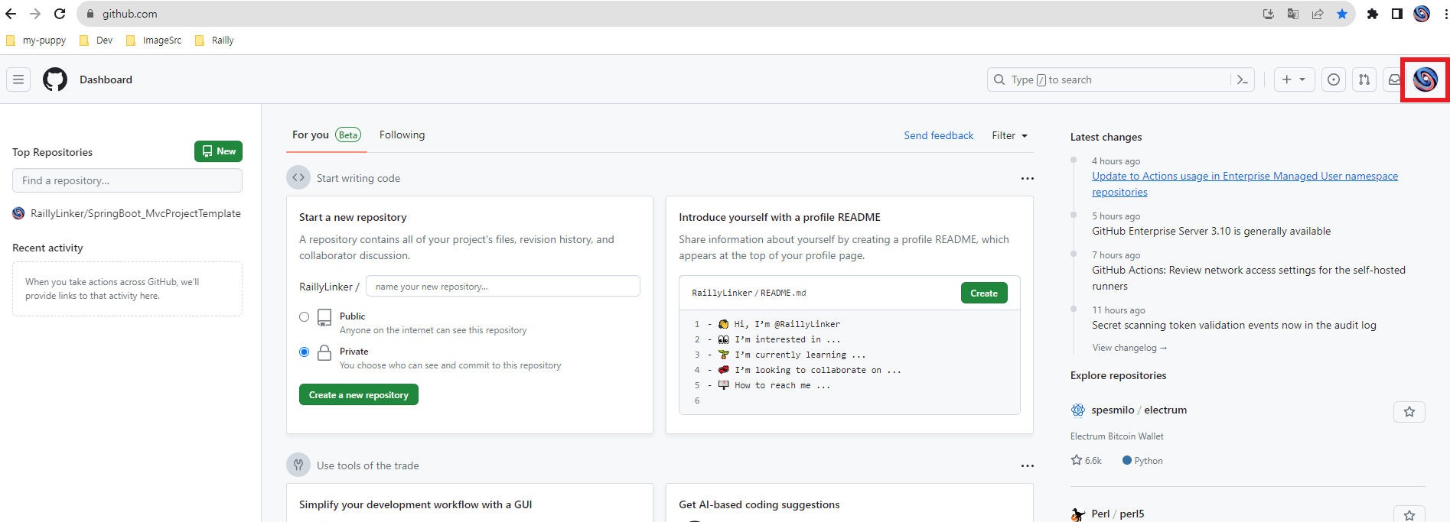Image resolution: width=1450 pixels, height=522 pixels.
Task: Open the Chrome profile avatar
Action: click(x=1422, y=14)
